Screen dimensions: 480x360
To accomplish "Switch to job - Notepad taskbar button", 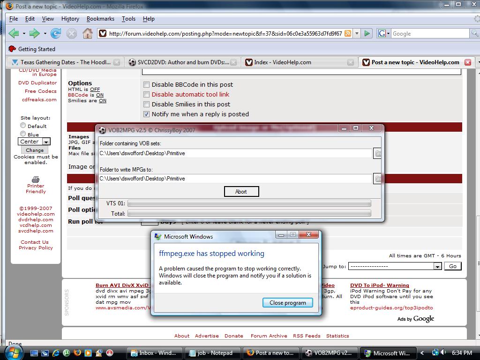I will pyautogui.click(x=212, y=353).
